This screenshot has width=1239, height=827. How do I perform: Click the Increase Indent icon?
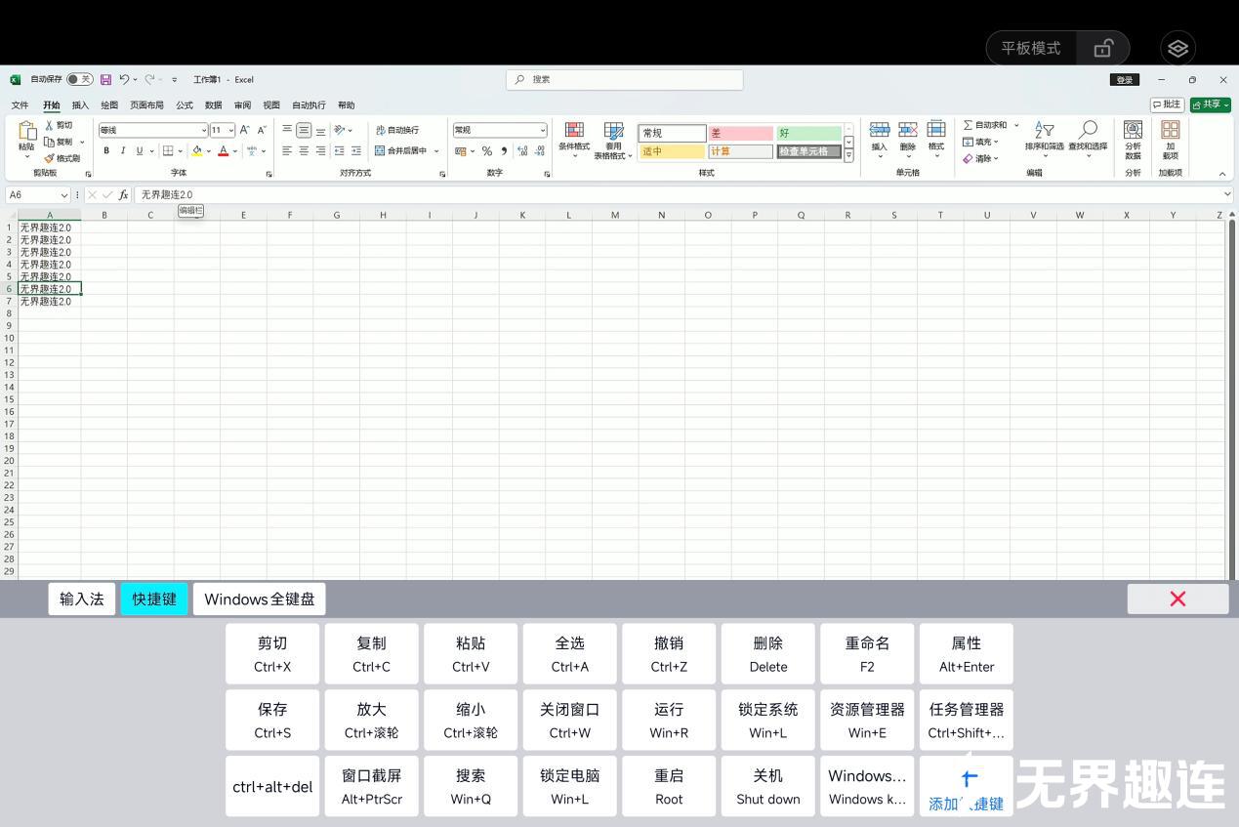355,150
